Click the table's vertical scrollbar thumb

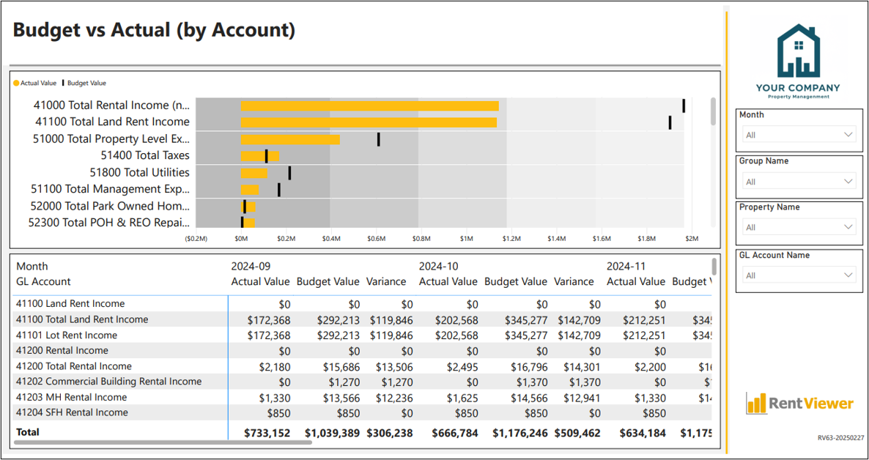click(714, 266)
